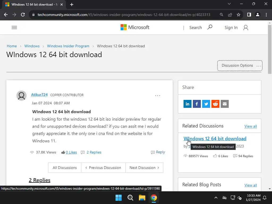Click the Search magnifier icon
The height and width of the screenshot is (204, 272).
[210, 27]
